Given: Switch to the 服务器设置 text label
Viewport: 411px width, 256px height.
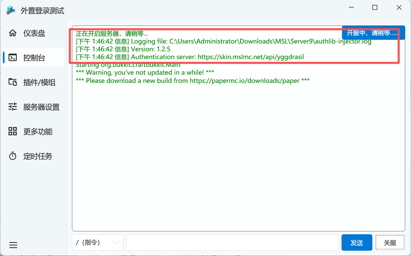Looking at the screenshot, I should point(42,107).
